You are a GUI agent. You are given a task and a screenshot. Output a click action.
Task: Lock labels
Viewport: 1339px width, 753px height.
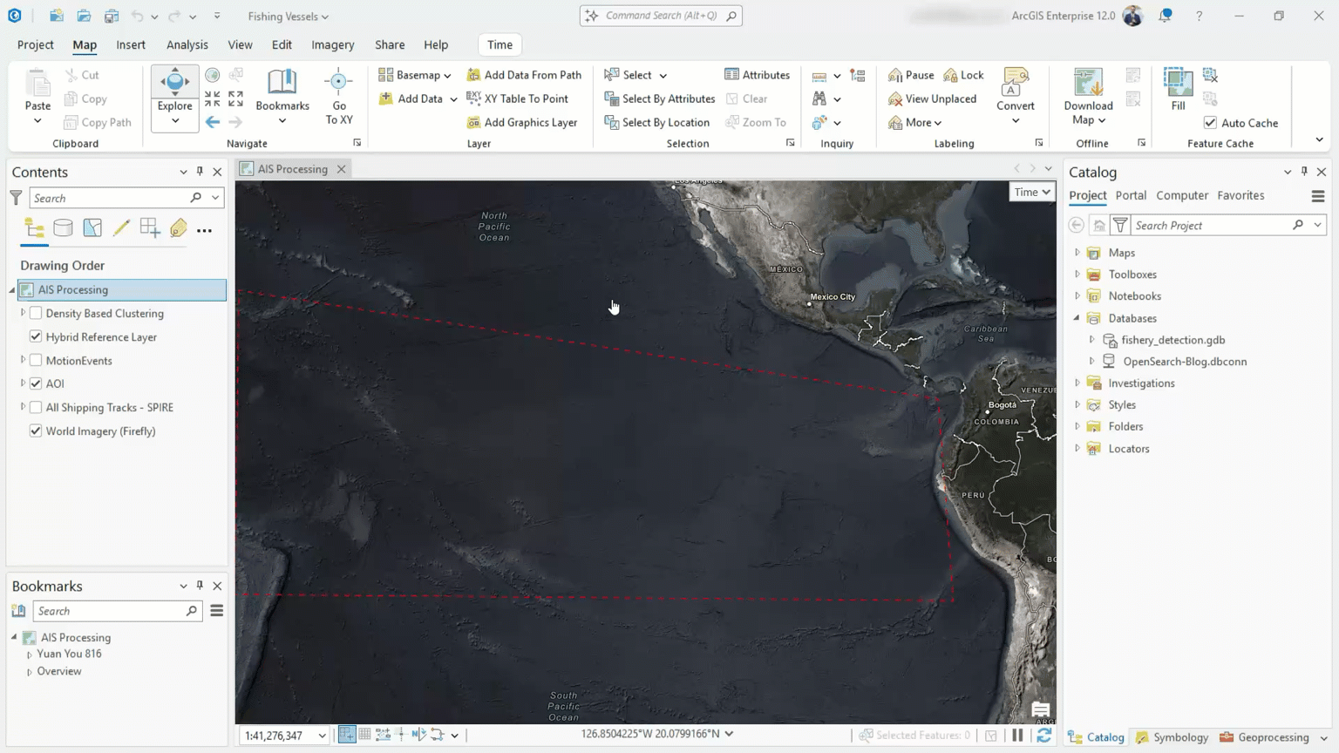click(x=963, y=75)
